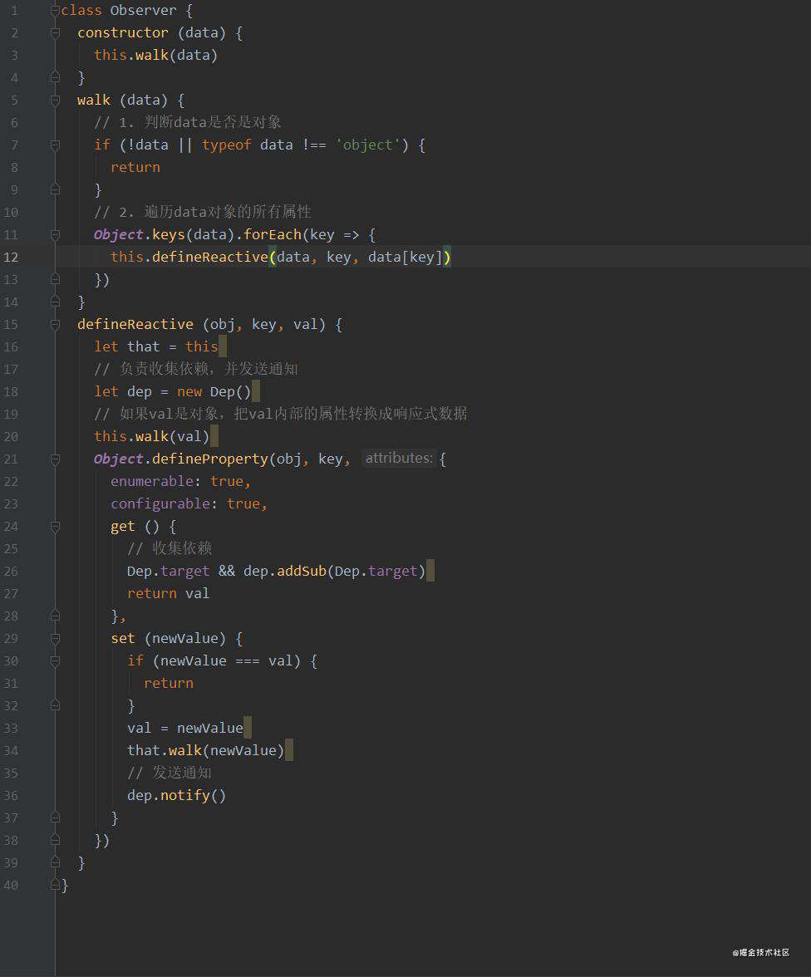Image resolution: width=811 pixels, height=977 pixels.
Task: Click the comment '// 收集依赖'
Action: click(170, 548)
